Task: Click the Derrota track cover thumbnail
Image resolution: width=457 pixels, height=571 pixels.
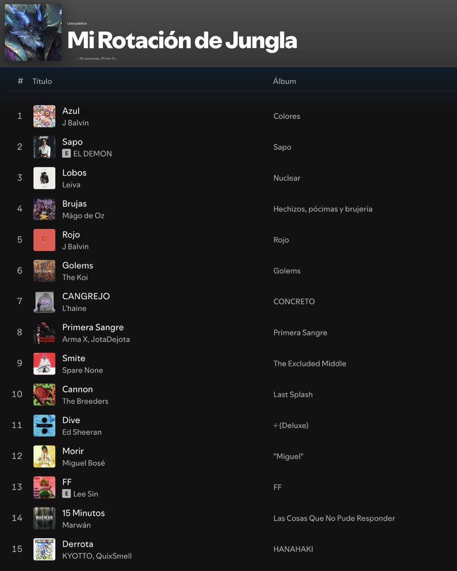Action: click(44, 549)
